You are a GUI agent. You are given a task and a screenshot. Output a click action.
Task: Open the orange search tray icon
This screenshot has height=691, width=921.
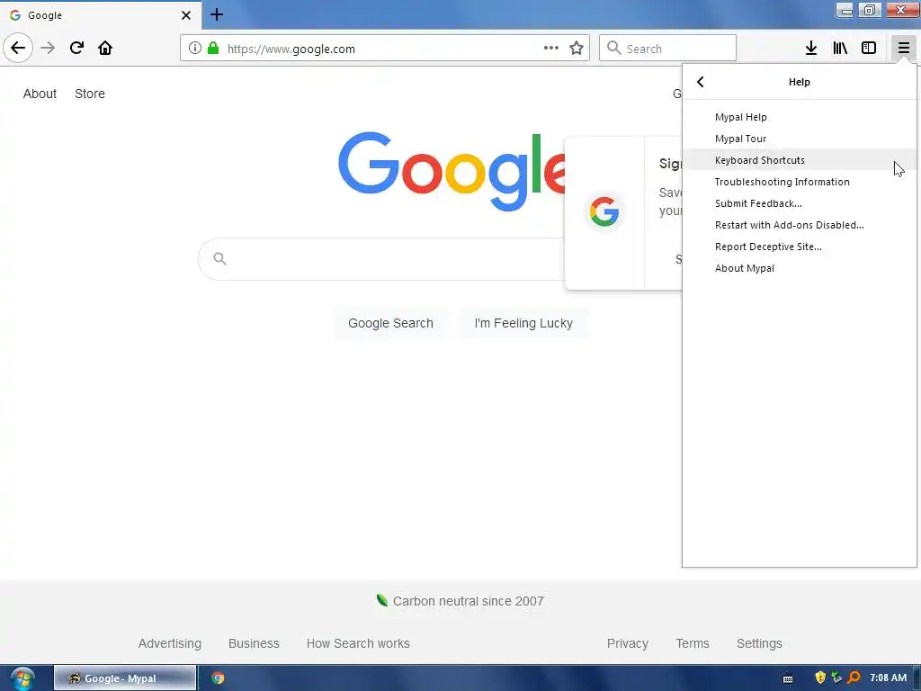pos(854,678)
